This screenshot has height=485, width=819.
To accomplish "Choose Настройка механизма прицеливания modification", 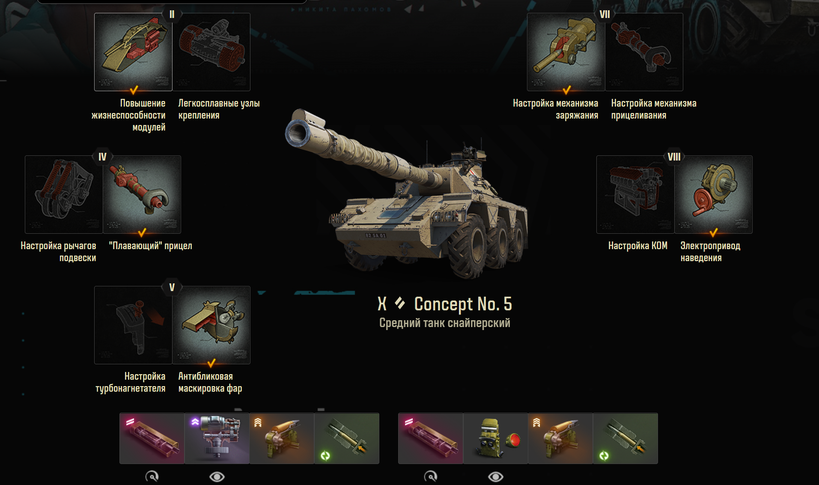I will pos(644,52).
